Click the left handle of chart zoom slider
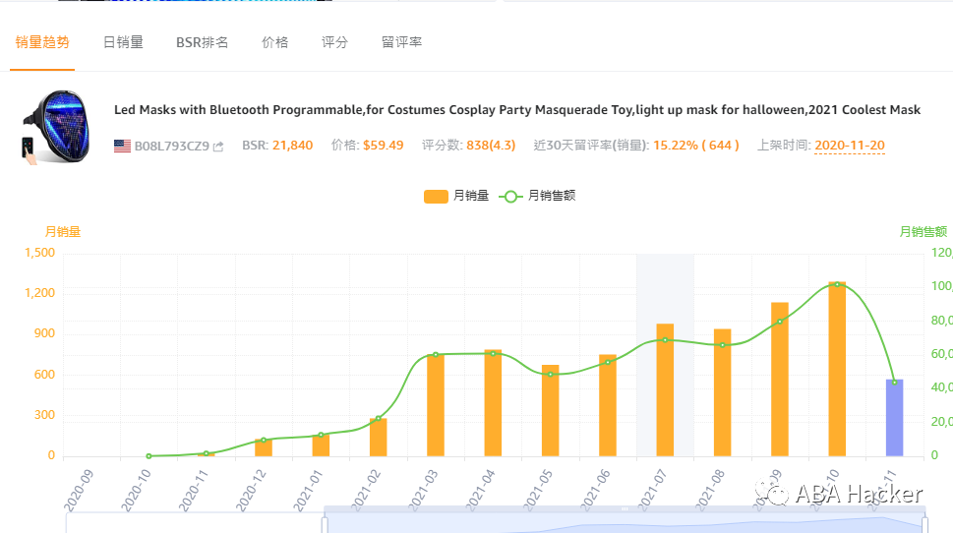The image size is (953, 533). click(x=325, y=522)
